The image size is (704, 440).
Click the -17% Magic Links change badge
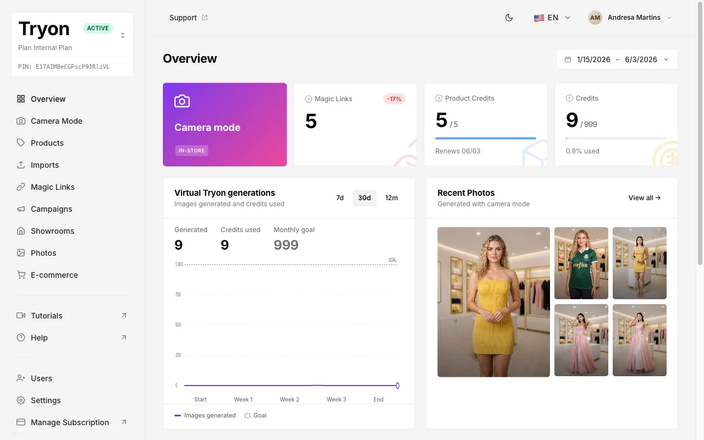point(394,99)
